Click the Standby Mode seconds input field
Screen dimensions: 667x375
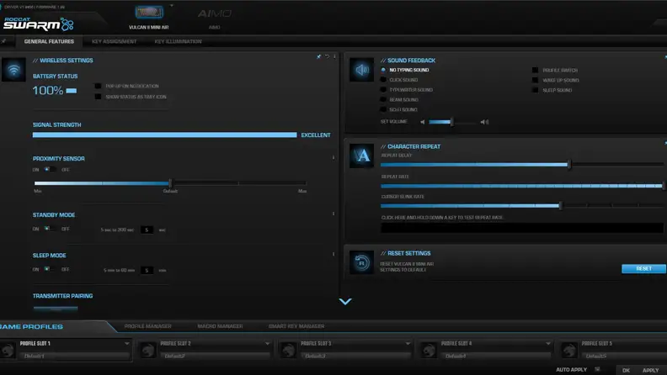[147, 230]
